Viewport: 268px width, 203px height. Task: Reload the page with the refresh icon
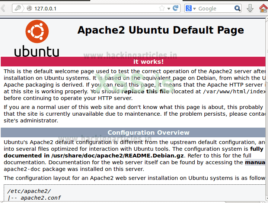click(176, 8)
